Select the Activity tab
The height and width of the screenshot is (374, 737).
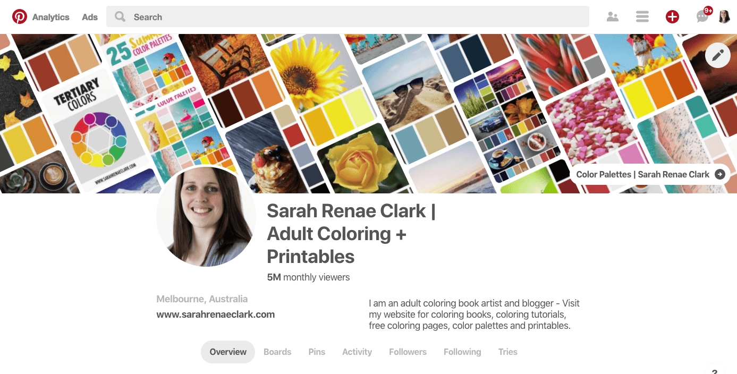click(357, 352)
